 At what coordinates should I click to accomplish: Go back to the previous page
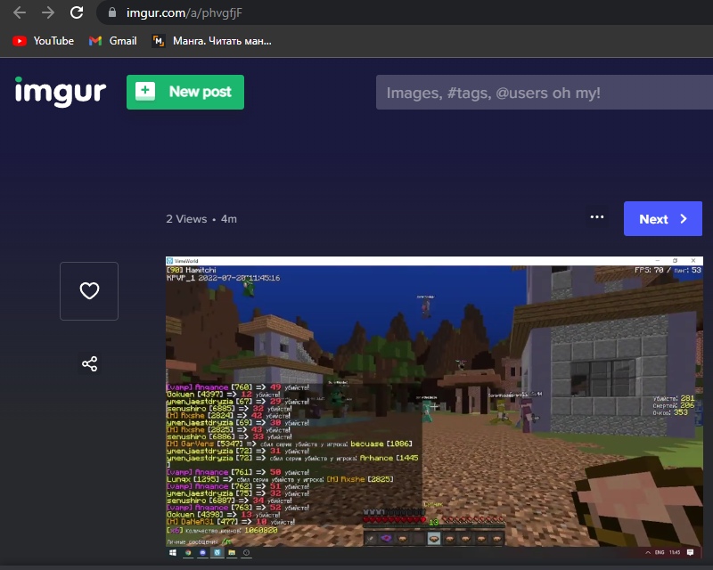19,12
